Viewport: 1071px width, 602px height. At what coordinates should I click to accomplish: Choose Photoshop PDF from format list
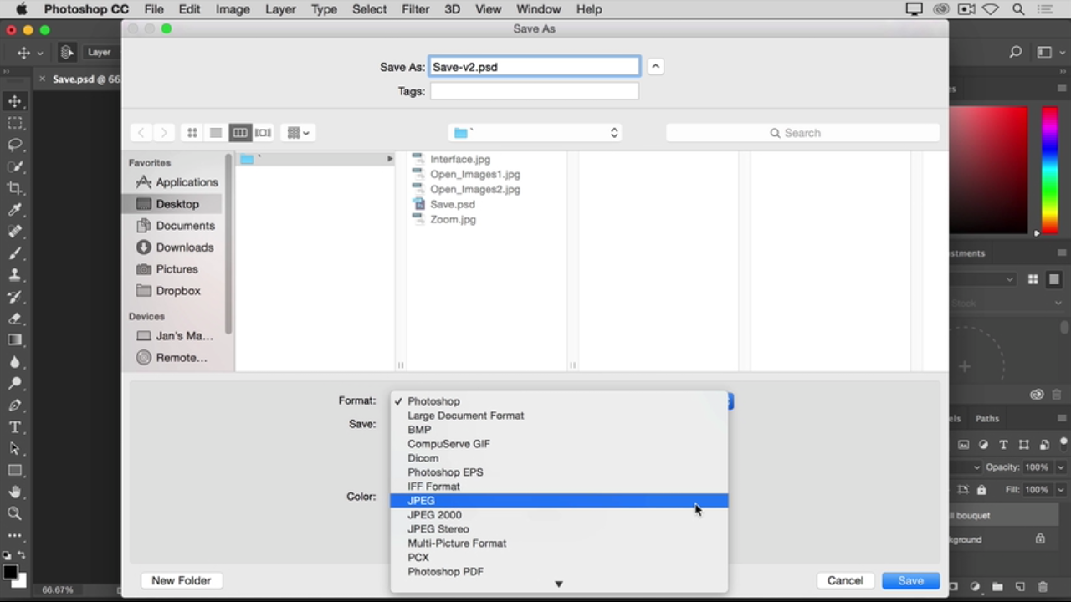click(445, 572)
